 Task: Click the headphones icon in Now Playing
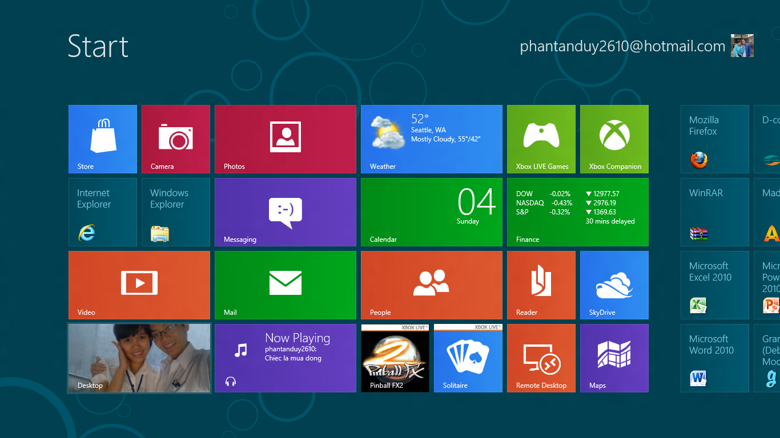click(x=231, y=382)
